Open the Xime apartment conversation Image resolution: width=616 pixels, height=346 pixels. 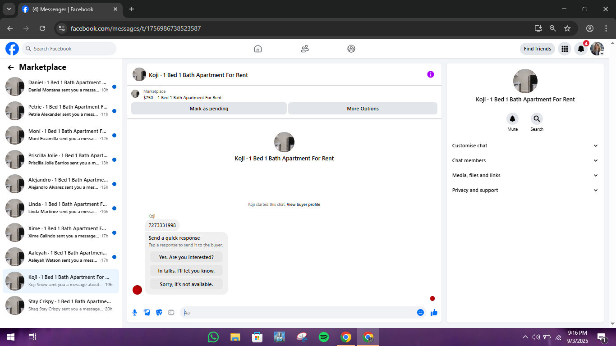[61, 232]
